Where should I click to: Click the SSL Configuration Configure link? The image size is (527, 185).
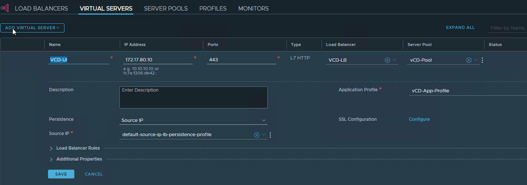coord(419,119)
